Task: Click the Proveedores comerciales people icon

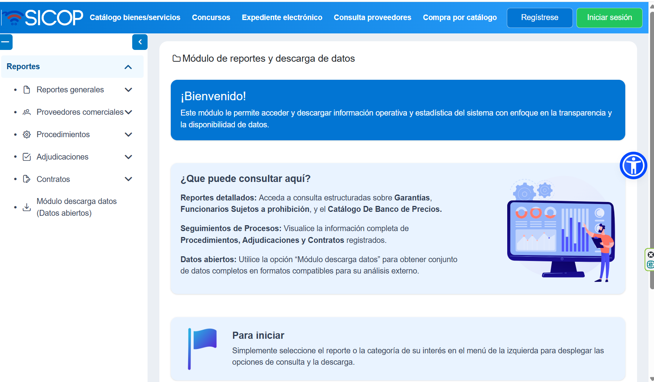Action: point(26,112)
